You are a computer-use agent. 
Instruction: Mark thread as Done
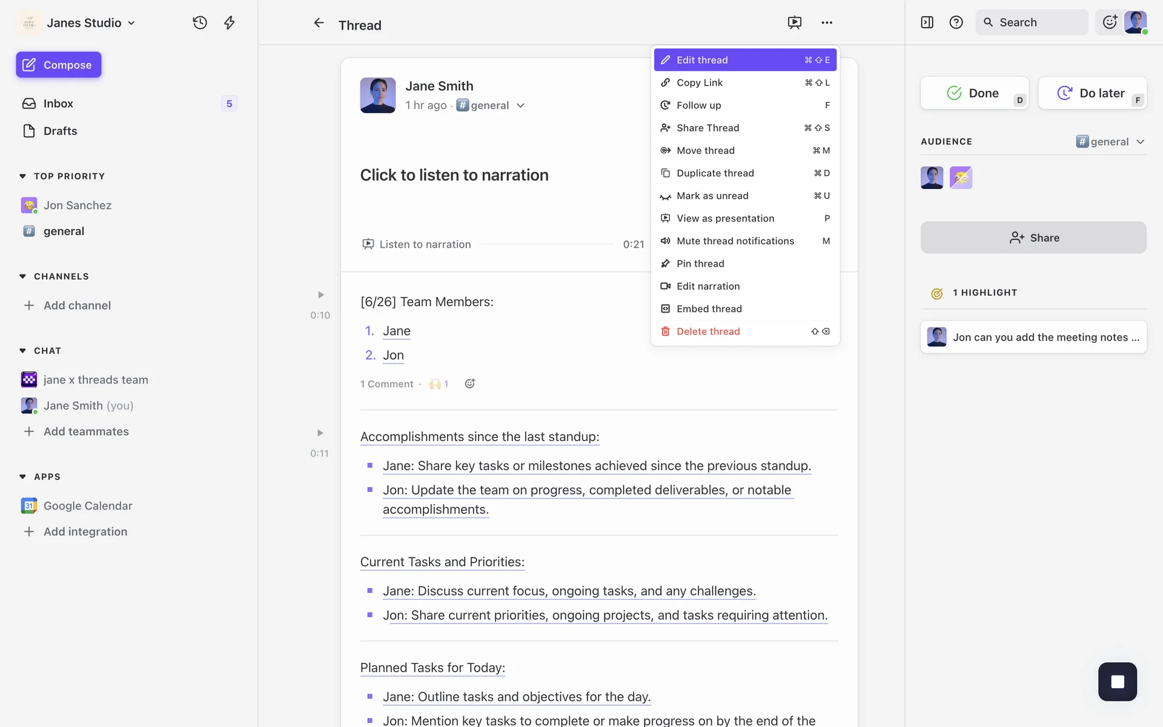click(x=973, y=93)
